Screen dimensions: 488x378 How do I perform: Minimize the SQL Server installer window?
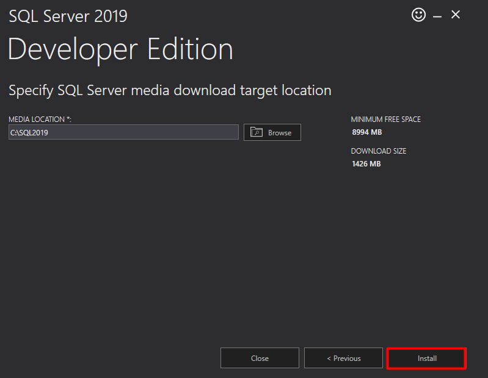(437, 16)
